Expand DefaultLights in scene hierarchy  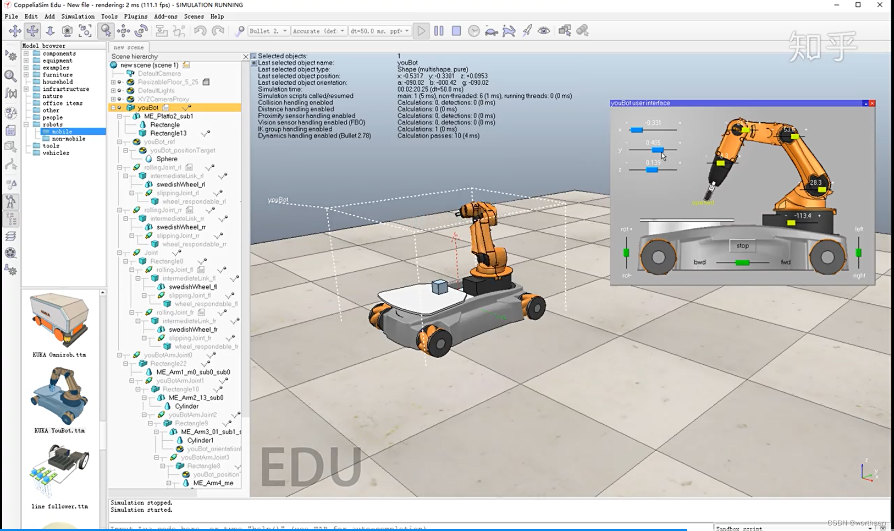click(113, 91)
